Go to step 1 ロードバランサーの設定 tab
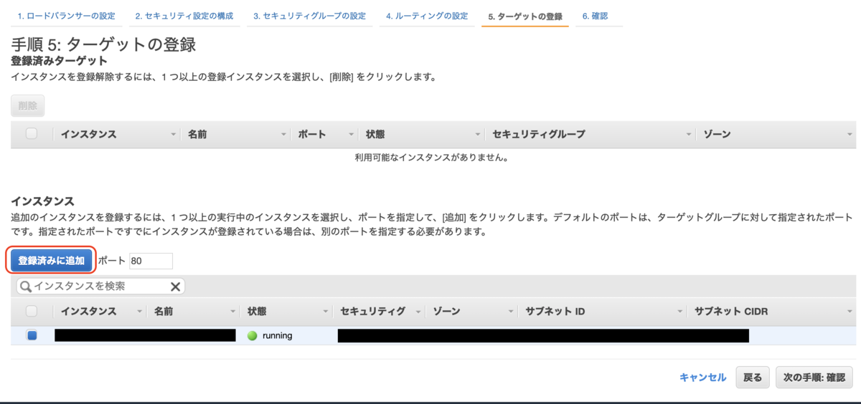Image resolution: width=861 pixels, height=404 pixels. 66,16
